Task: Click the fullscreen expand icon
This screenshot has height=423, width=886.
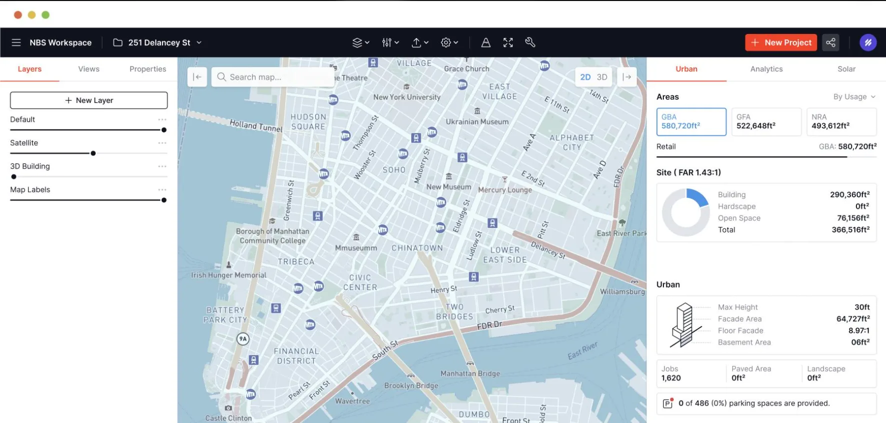Action: pyautogui.click(x=508, y=42)
